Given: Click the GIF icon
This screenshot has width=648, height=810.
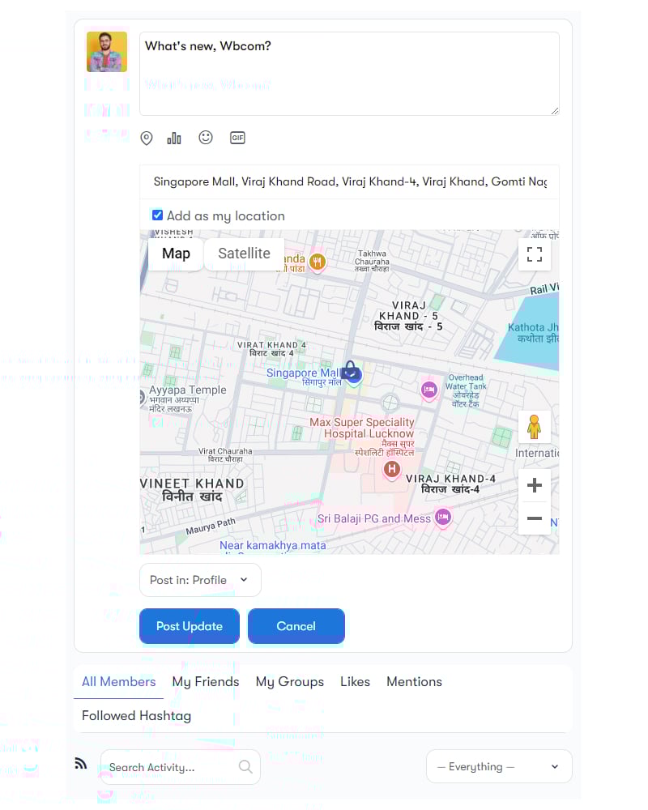Looking at the screenshot, I should coord(237,138).
